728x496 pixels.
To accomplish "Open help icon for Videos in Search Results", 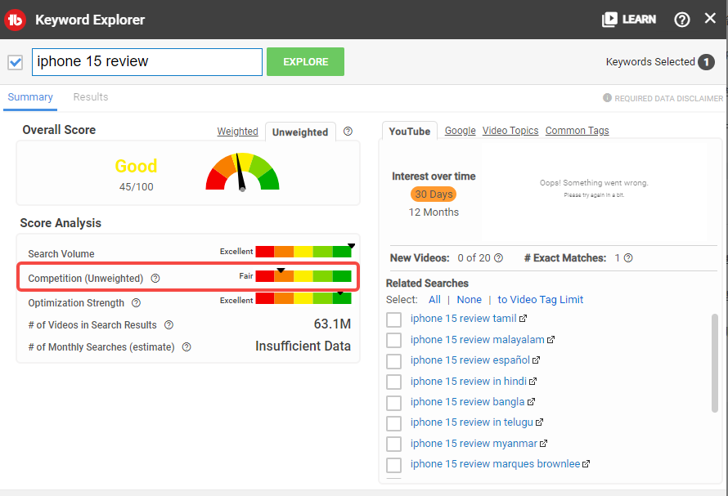I will coord(169,325).
